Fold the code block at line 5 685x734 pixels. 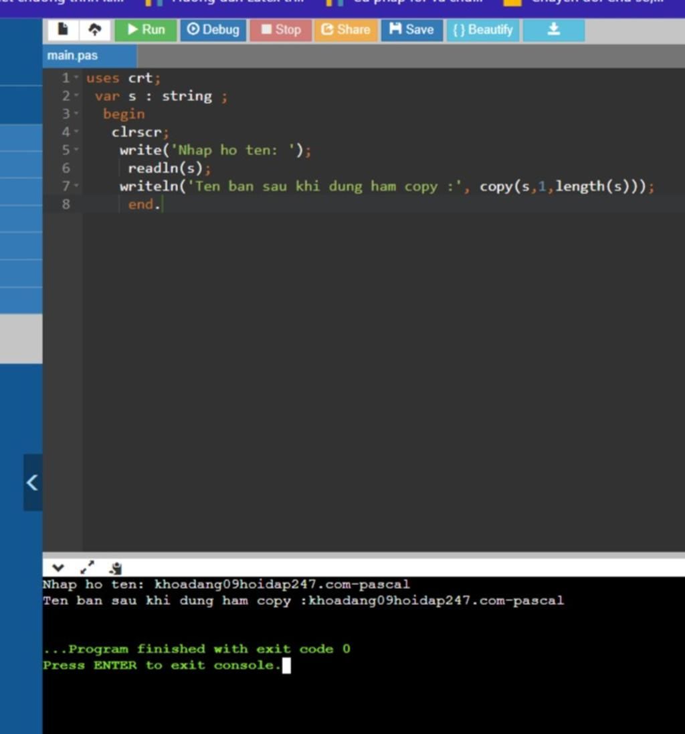pos(76,150)
